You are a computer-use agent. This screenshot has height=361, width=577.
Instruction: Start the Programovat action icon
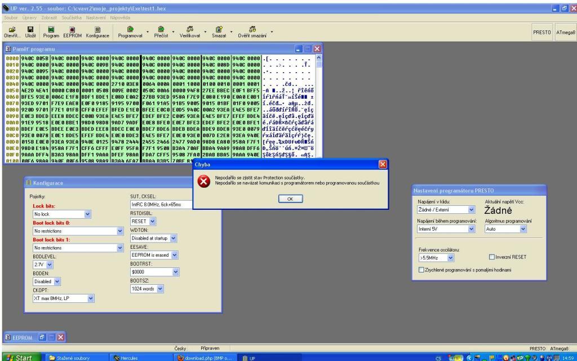(x=130, y=29)
